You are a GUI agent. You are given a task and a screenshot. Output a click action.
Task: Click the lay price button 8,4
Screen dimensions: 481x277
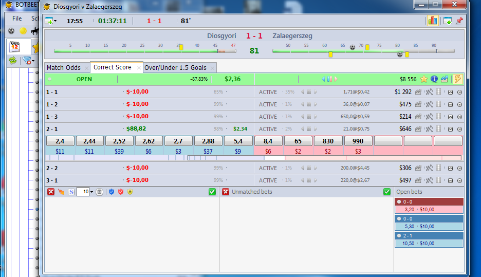tap(268, 141)
